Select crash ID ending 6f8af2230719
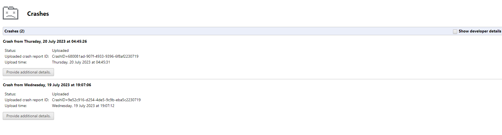Screen dimensions: 502x135 click(95, 56)
